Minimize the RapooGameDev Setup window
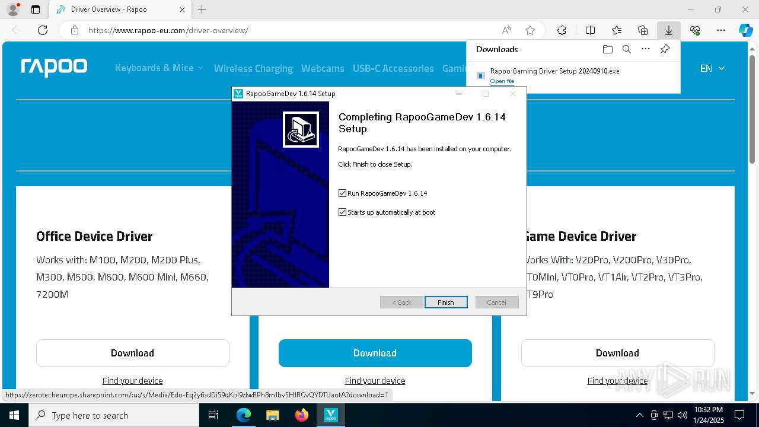This screenshot has width=759, height=427. 459,94
